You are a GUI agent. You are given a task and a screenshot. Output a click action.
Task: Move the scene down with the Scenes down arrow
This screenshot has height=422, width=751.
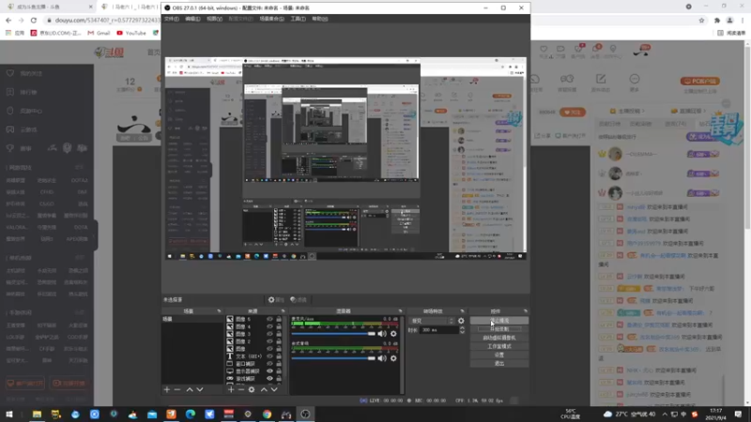point(200,390)
